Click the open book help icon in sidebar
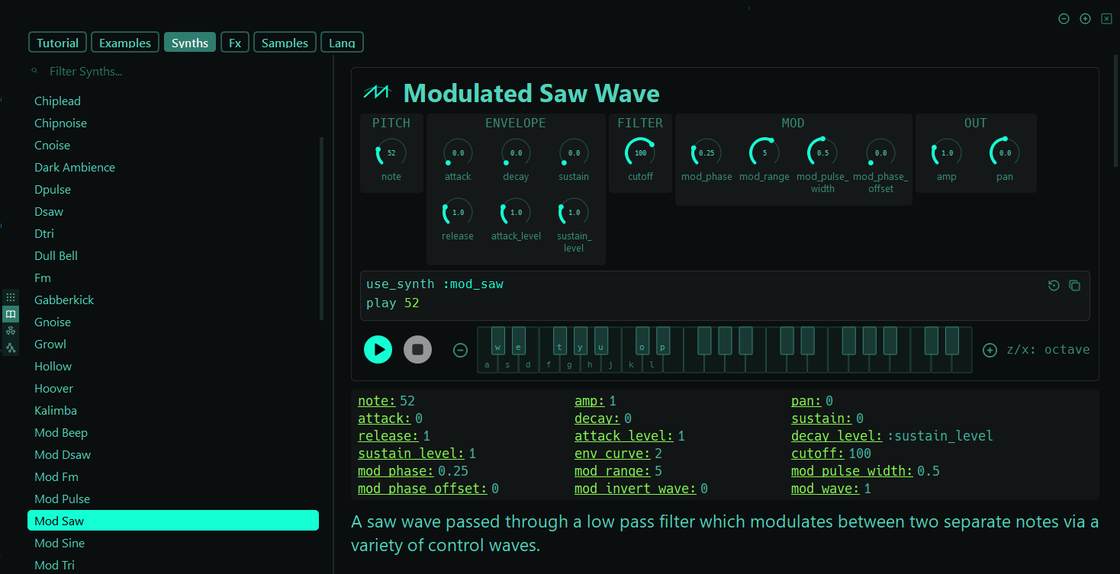Screen dimensions: 1120x574 [11, 314]
